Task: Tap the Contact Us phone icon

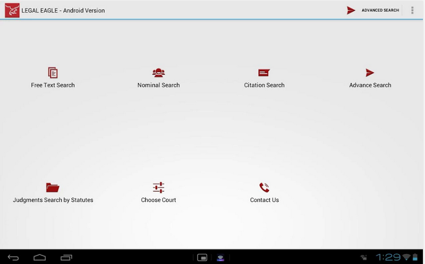Action: click(x=264, y=187)
